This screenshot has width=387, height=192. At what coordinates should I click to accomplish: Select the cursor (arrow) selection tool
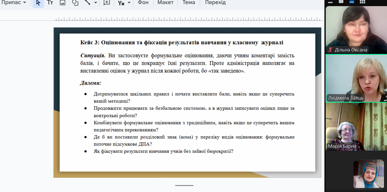[38, 3]
